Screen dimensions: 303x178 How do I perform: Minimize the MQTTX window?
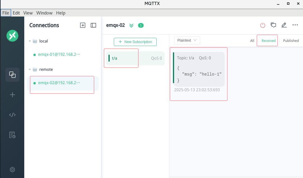[x=278, y=4]
